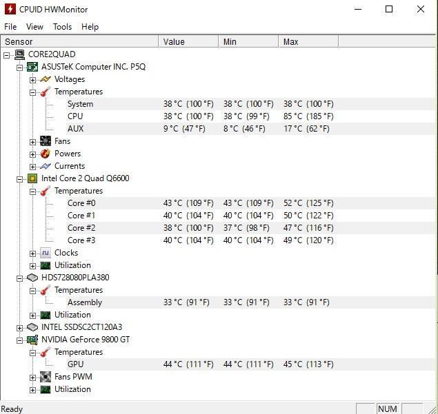This screenshot has width=438, height=414.
Task: Expand the Currents node
Action: pyautogui.click(x=32, y=167)
